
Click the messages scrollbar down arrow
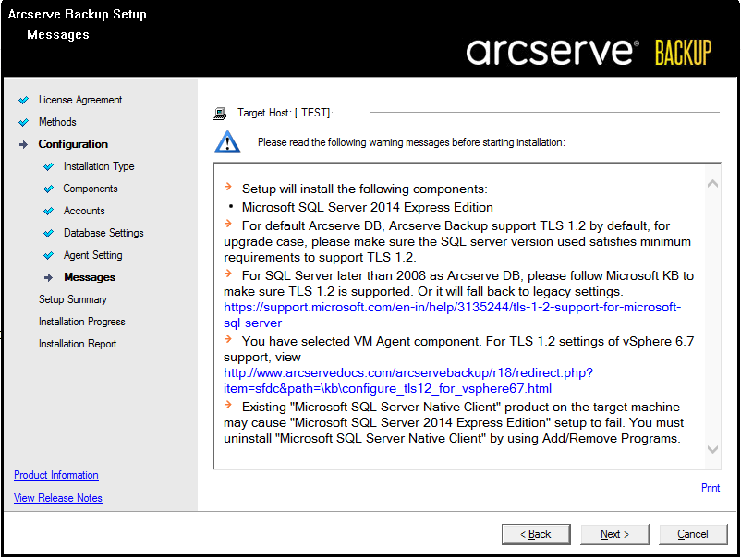712,450
